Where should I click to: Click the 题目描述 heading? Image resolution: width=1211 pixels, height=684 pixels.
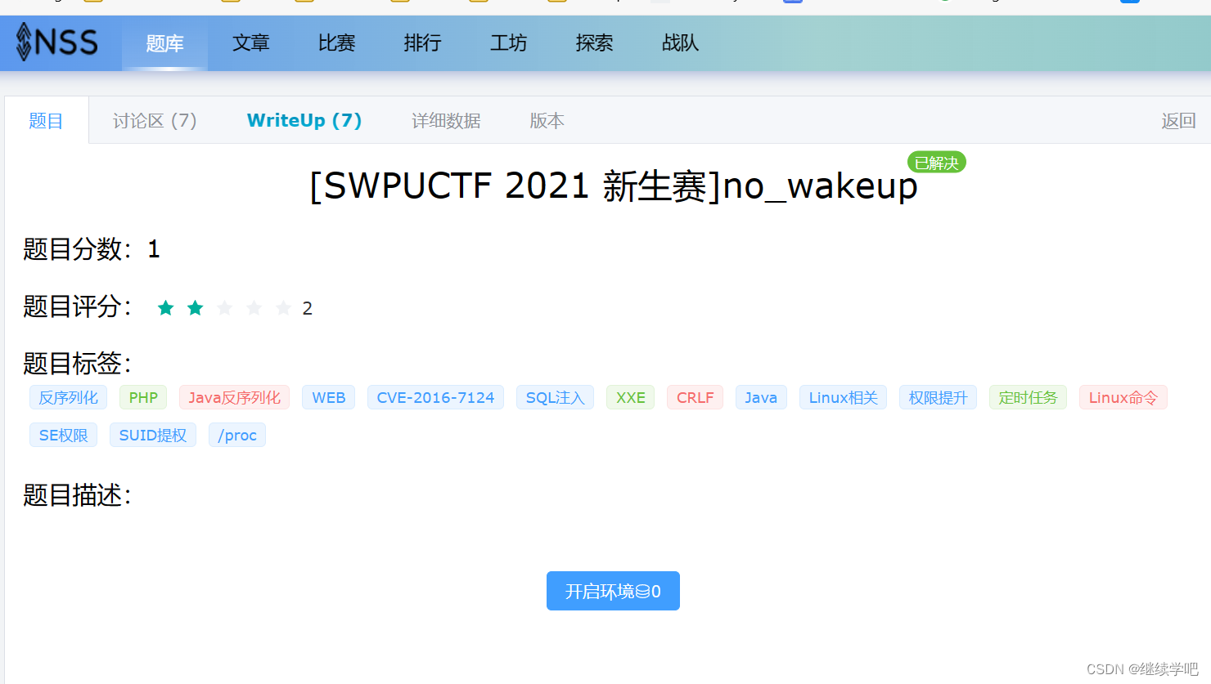click(x=76, y=495)
